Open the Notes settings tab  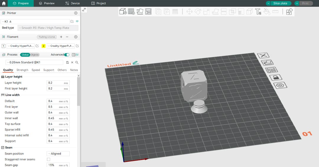[x=74, y=70]
